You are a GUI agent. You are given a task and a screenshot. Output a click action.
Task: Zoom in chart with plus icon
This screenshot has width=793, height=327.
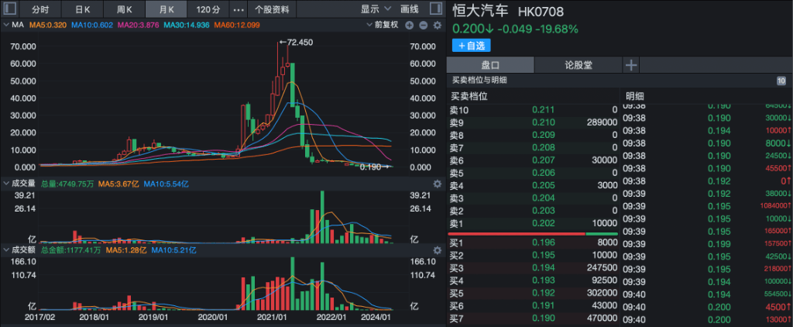[409, 25]
